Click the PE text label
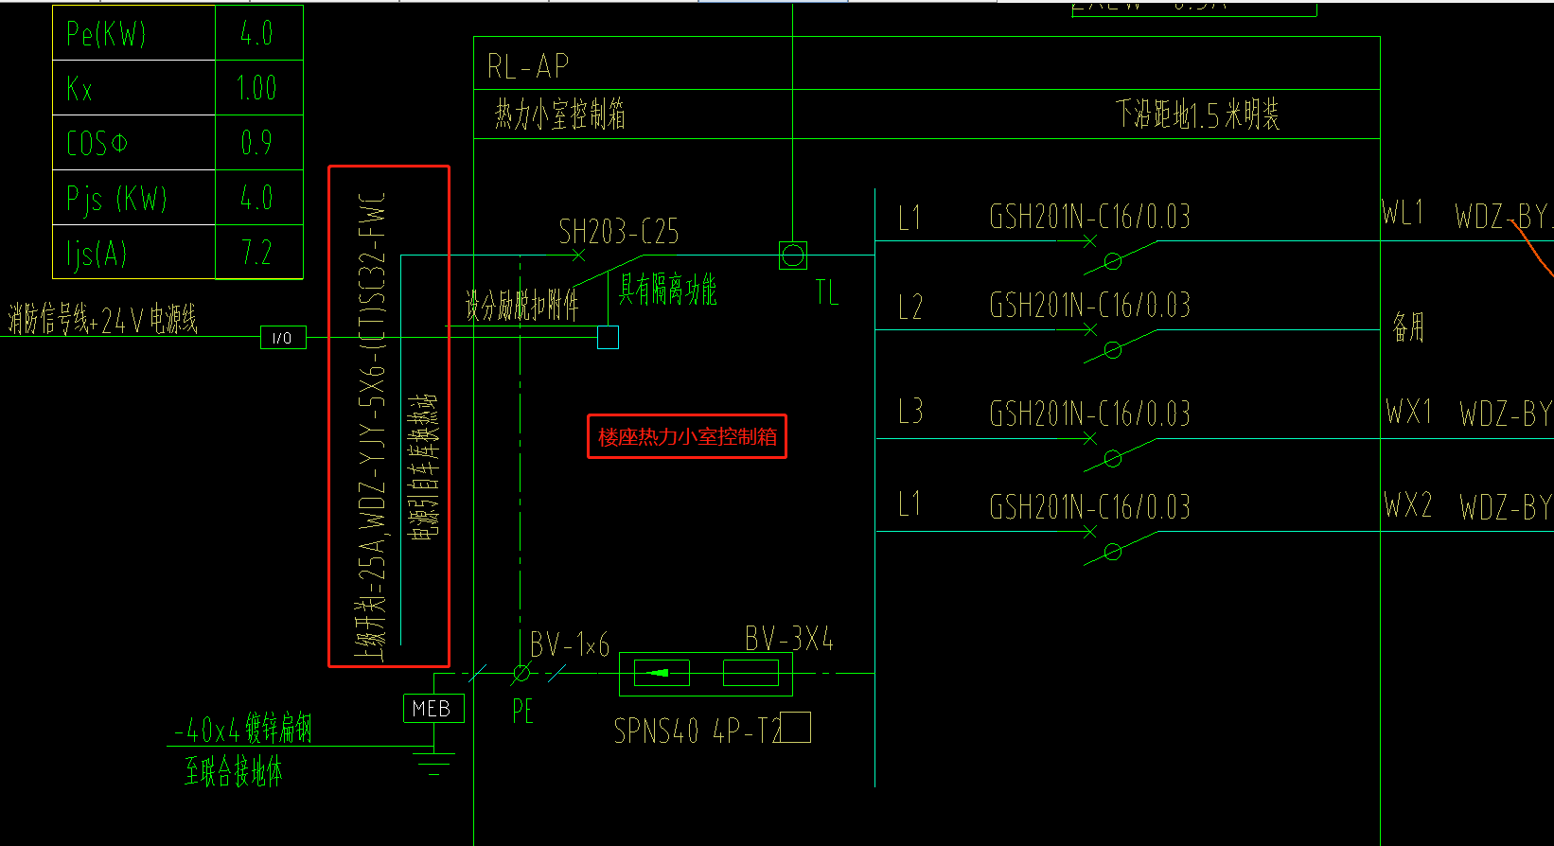1554x846 pixels. [522, 712]
